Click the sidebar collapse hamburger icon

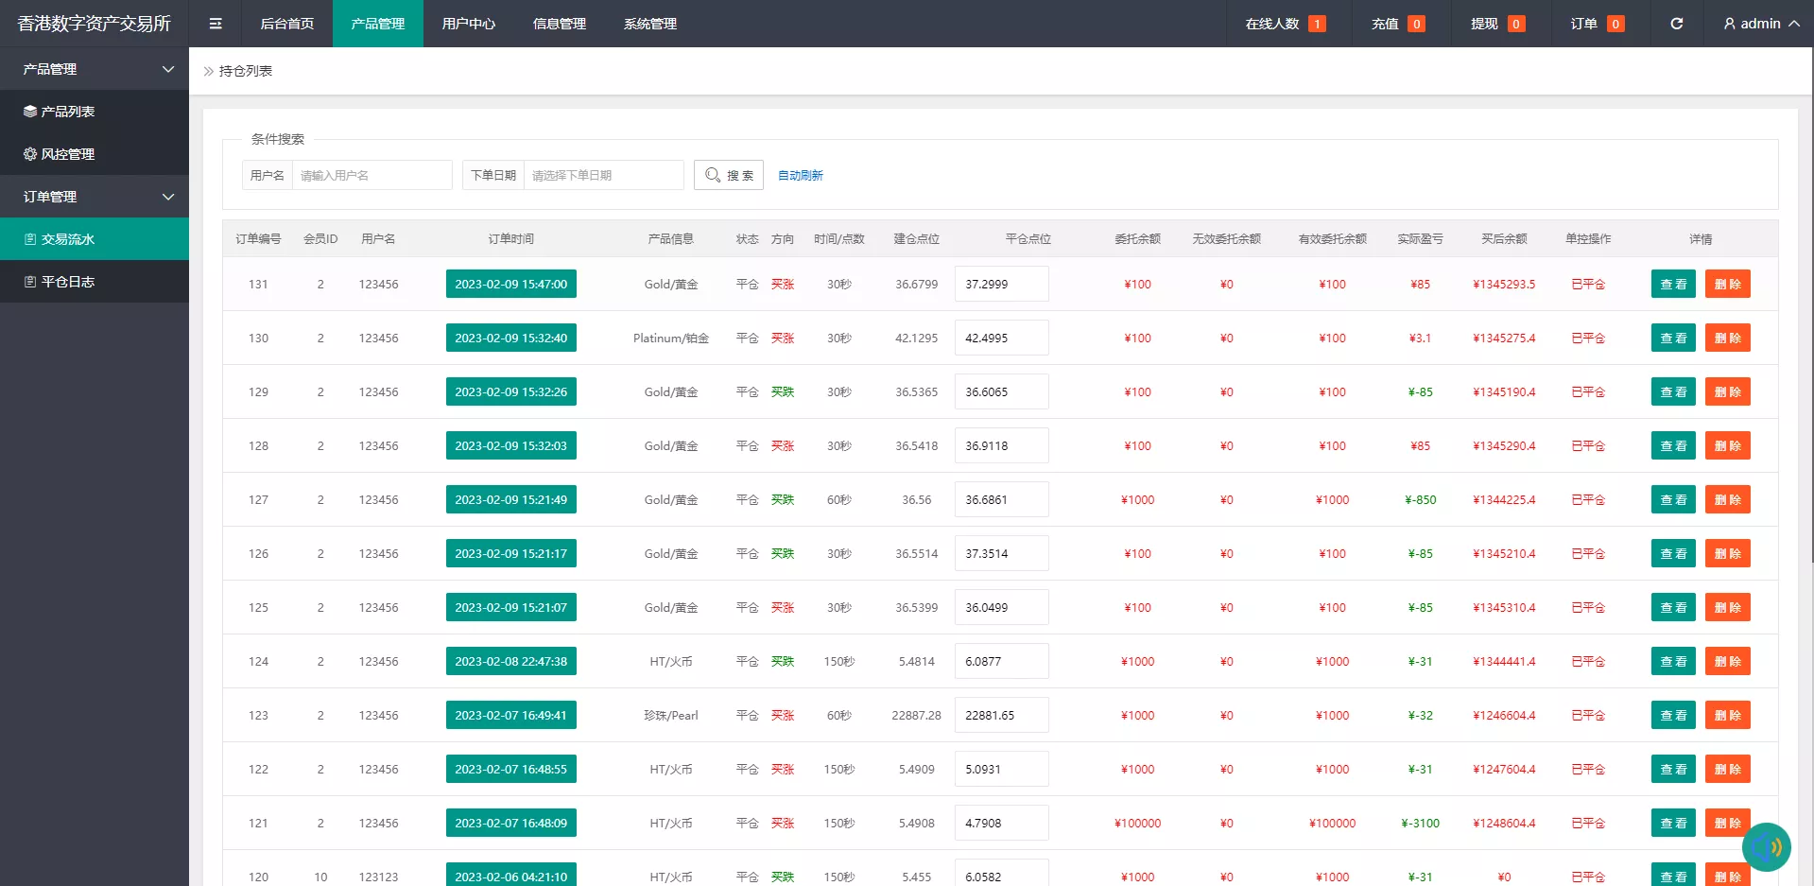coord(216,24)
